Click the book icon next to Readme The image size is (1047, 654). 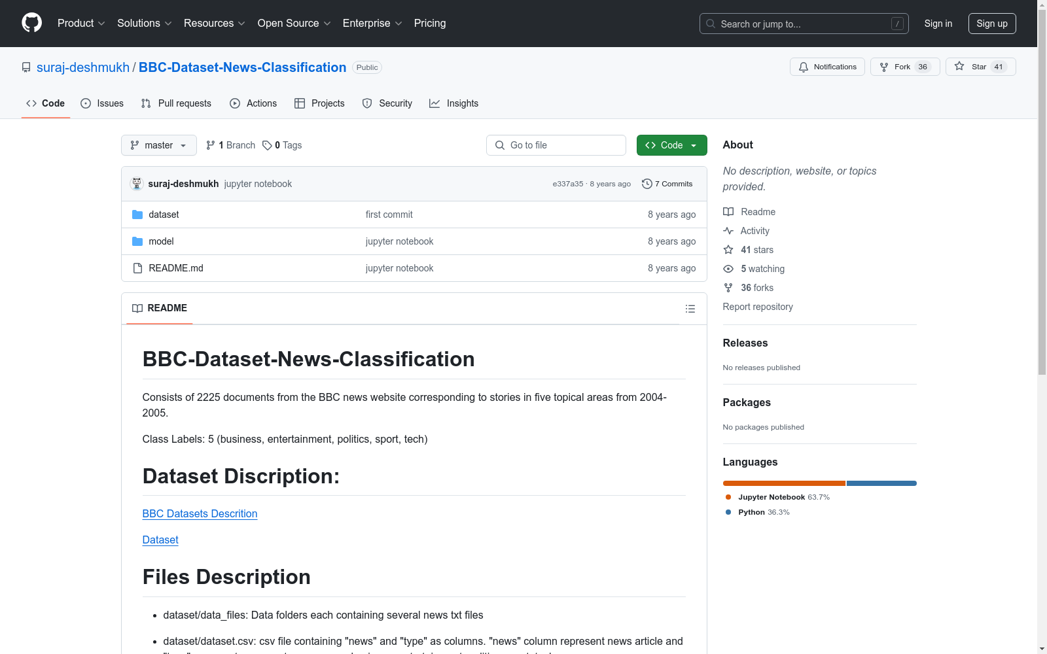click(728, 212)
